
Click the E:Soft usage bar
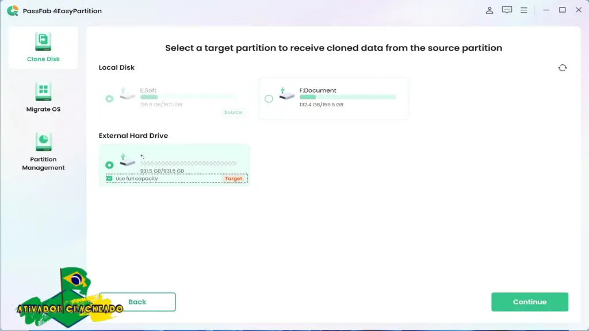188,97
